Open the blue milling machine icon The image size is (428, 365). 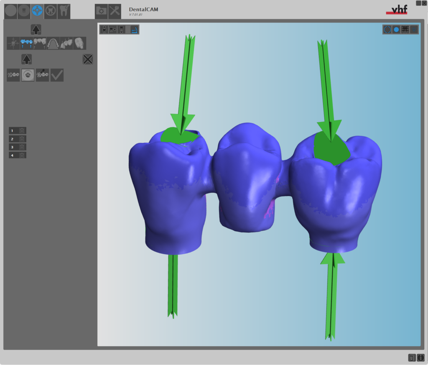[x=134, y=29]
